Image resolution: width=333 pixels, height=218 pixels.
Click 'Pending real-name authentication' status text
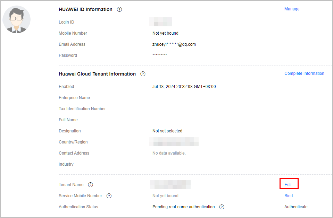183,207
